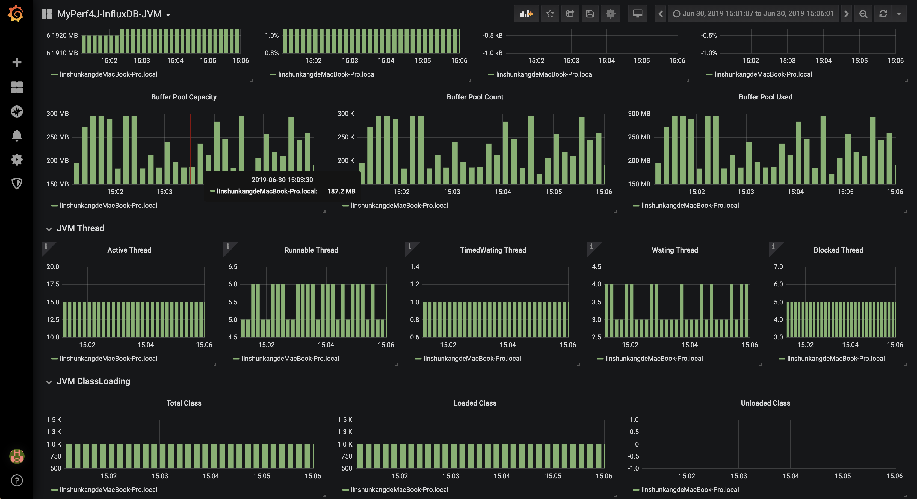Save the dashboard with floppy icon
917x499 pixels.
tap(590, 14)
